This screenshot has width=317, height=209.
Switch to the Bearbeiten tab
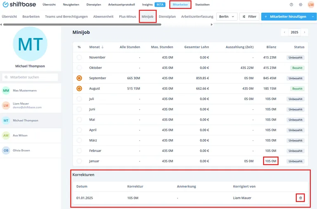point(31,17)
